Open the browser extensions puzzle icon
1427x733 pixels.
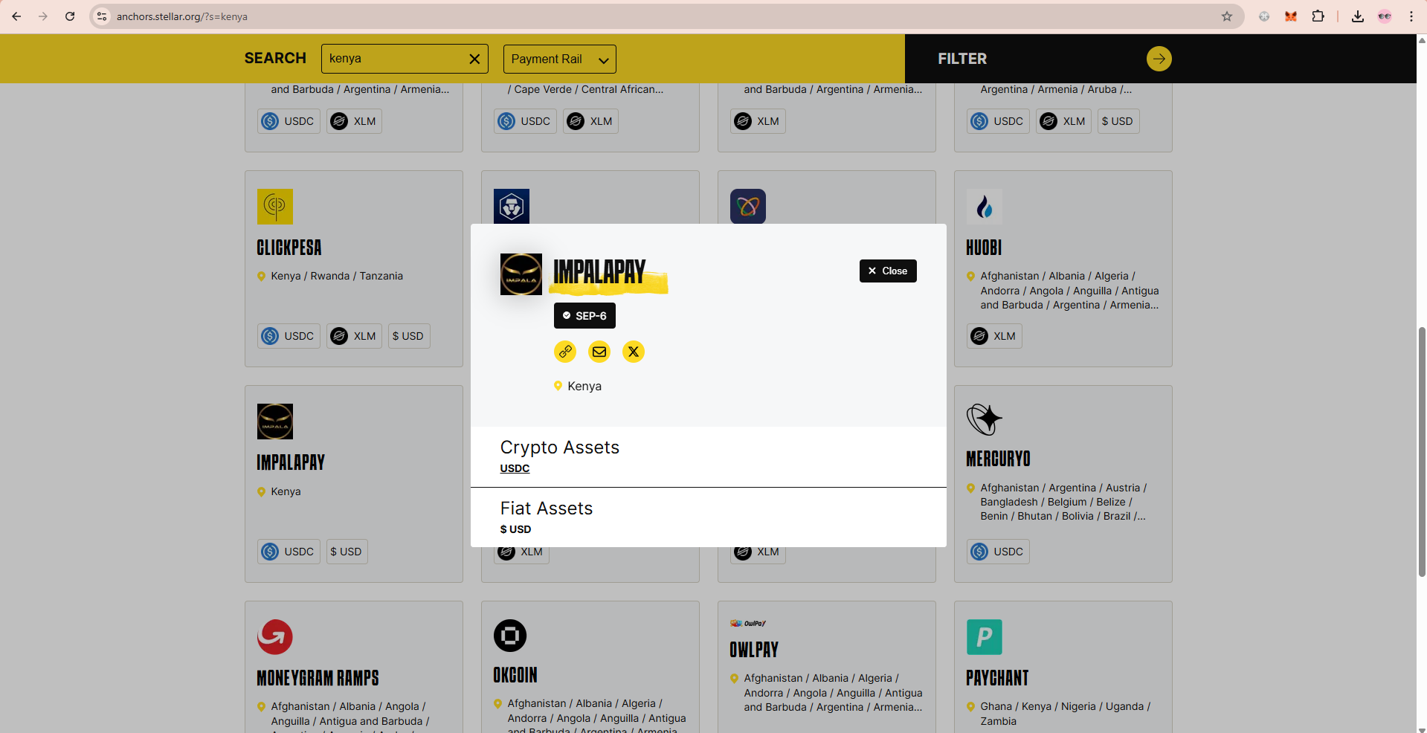pos(1318,16)
